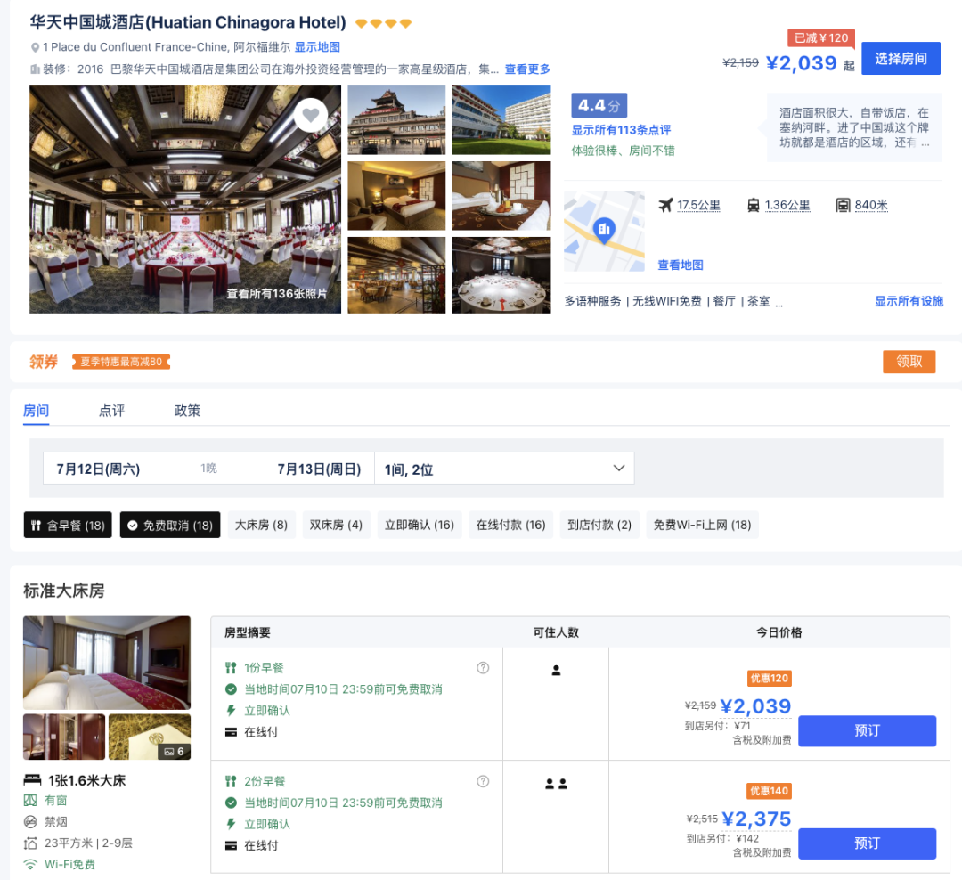Click the renovation building icon beside 装修

(35, 69)
